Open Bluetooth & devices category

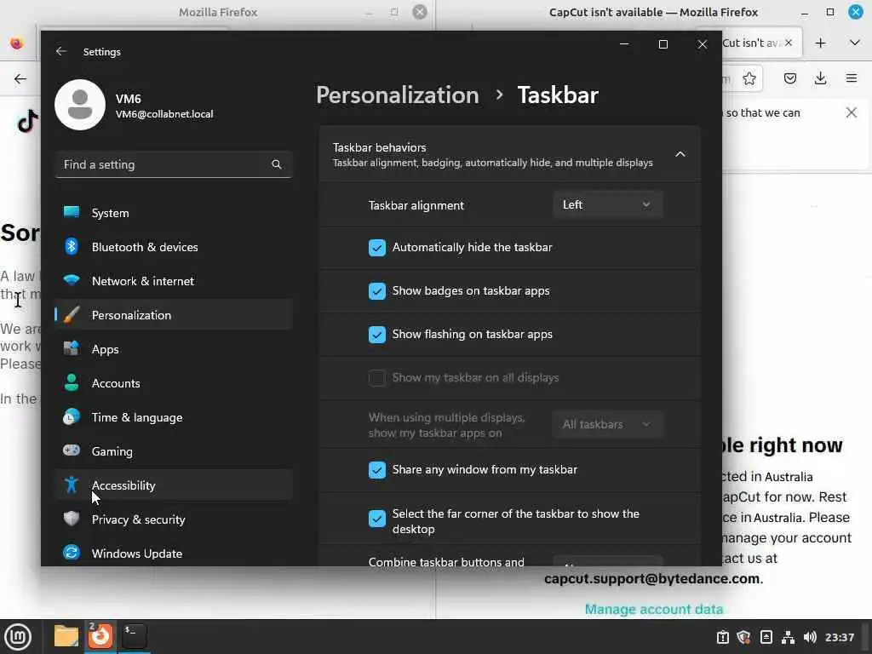pyautogui.click(x=174, y=247)
